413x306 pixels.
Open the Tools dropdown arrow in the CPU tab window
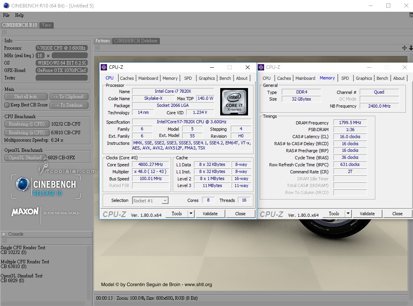tap(191, 214)
